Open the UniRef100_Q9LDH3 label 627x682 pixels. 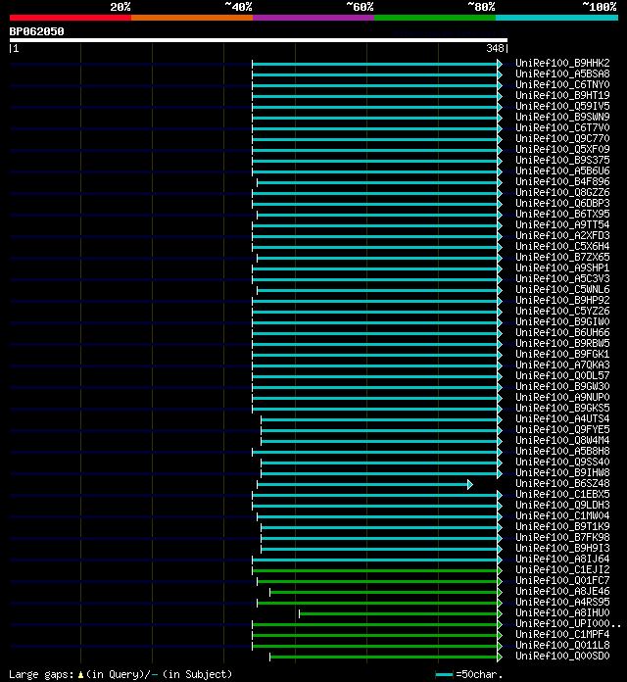tap(562, 506)
